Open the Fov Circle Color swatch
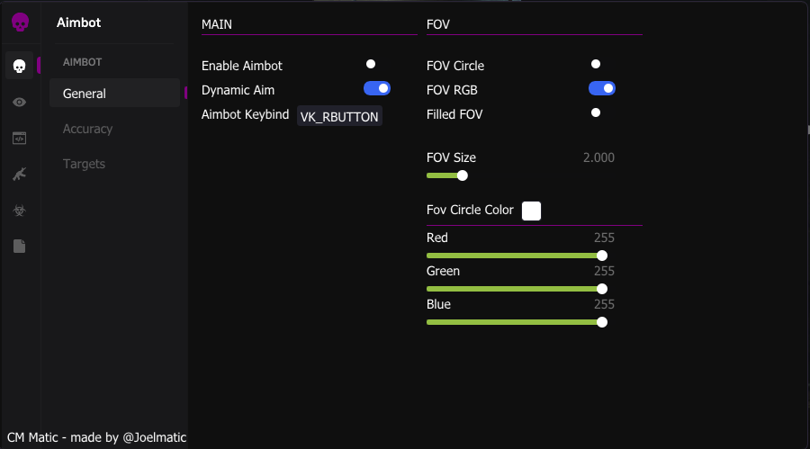Viewport: 810px width, 449px height. pyautogui.click(x=531, y=211)
